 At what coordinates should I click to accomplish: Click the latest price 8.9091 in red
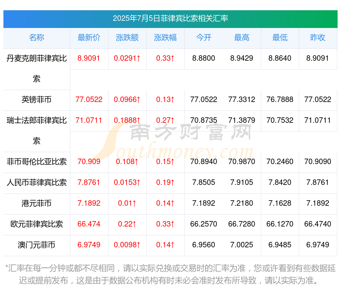89,58
